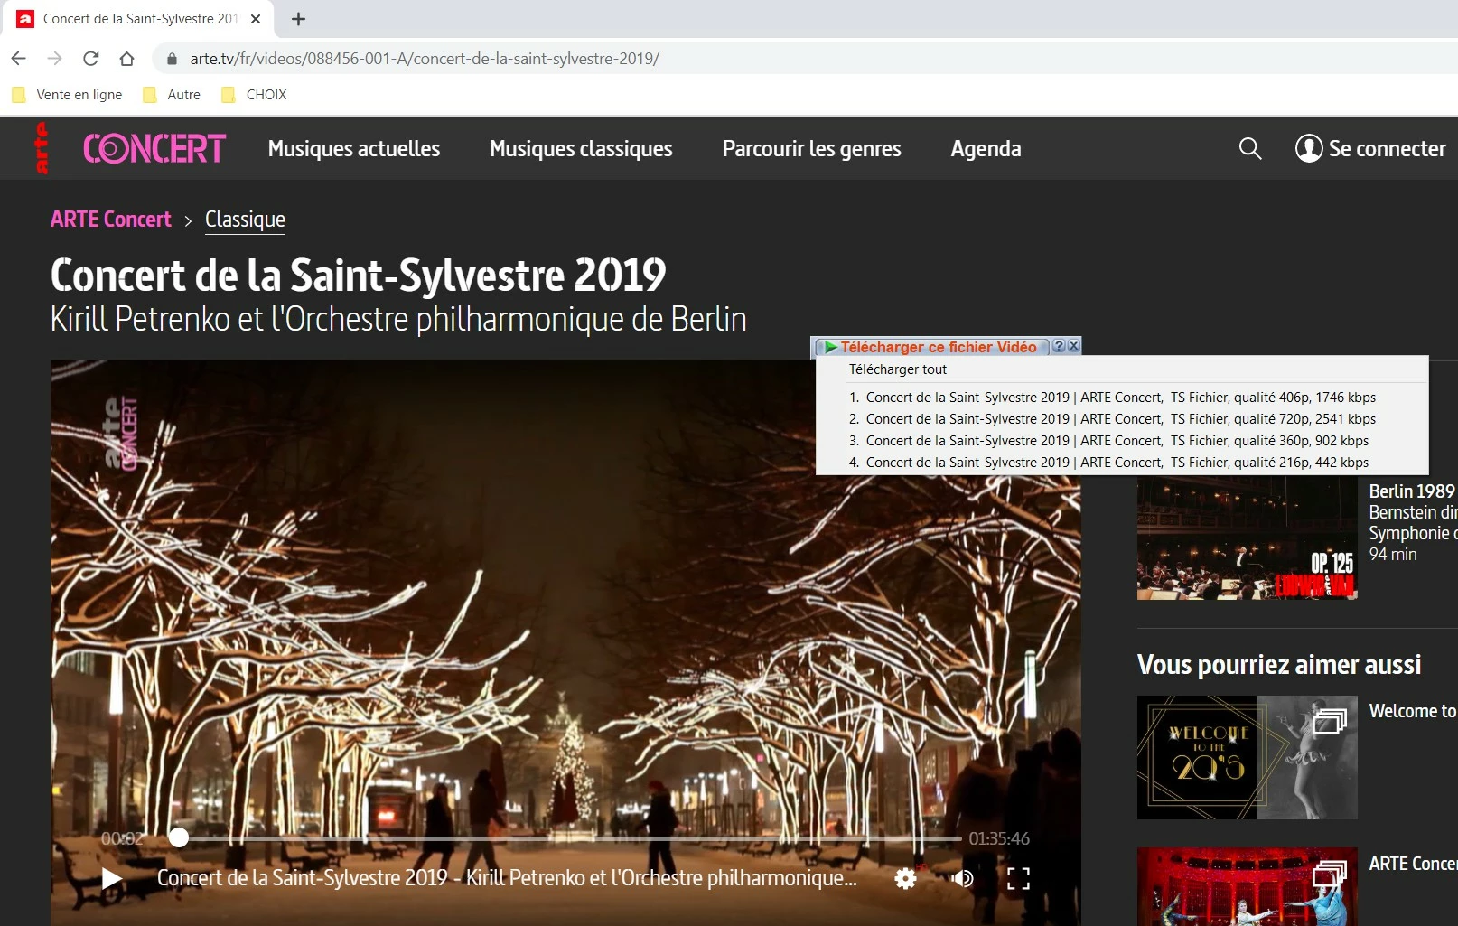Image resolution: width=1458 pixels, height=926 pixels.
Task: Enter fullscreen with the fullscreen icon
Action: [1018, 878]
